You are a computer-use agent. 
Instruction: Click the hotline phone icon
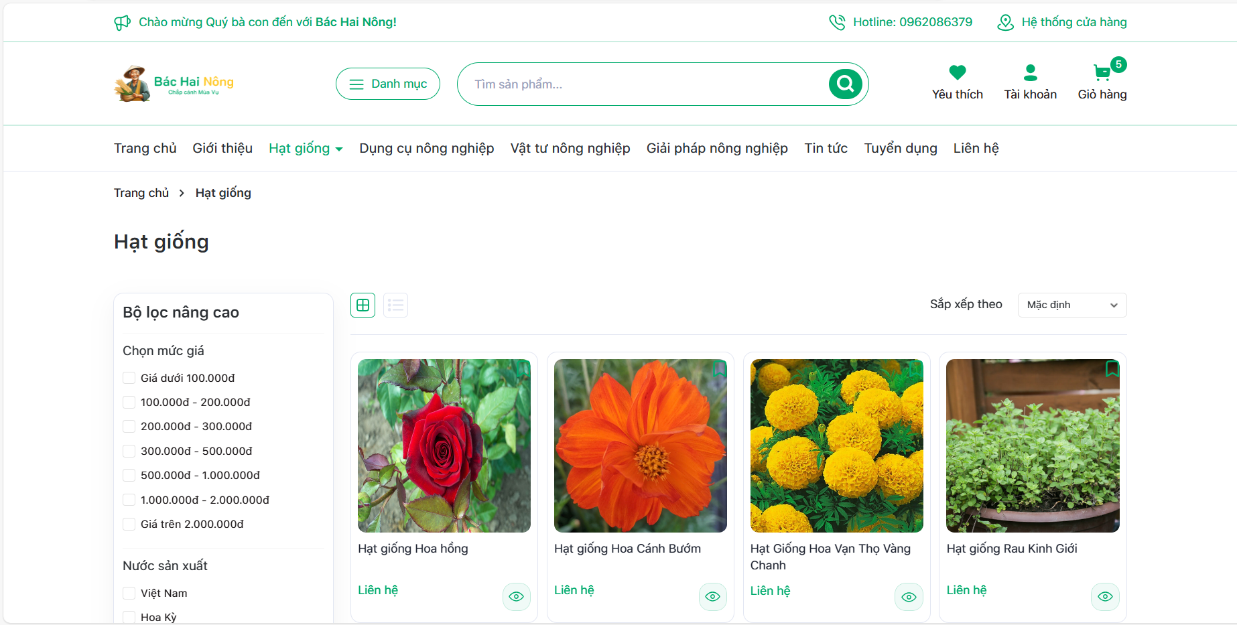[x=837, y=23]
